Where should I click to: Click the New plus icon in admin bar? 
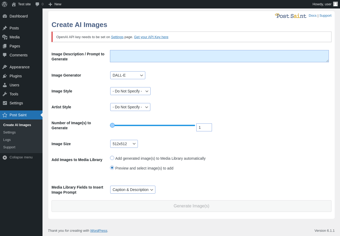[x=50, y=4]
